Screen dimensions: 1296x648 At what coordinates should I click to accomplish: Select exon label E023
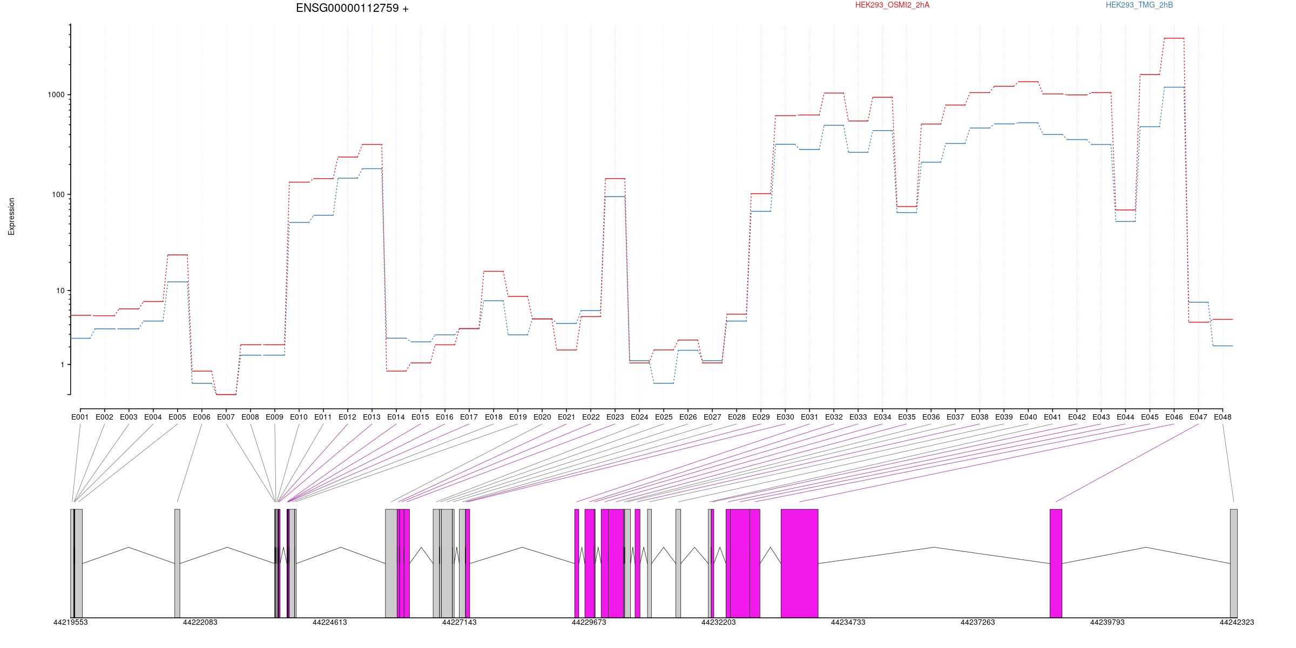point(615,417)
